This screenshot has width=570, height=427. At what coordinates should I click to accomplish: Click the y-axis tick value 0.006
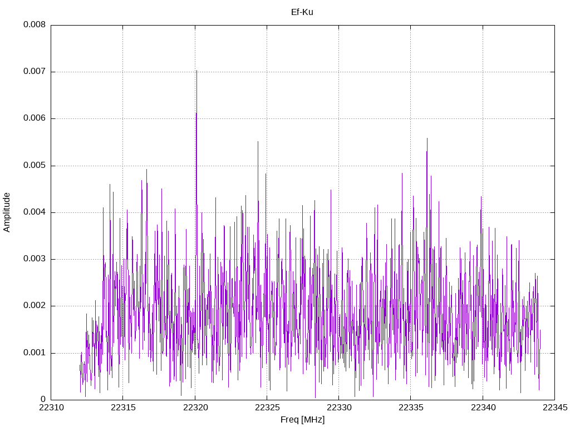tap(35, 118)
